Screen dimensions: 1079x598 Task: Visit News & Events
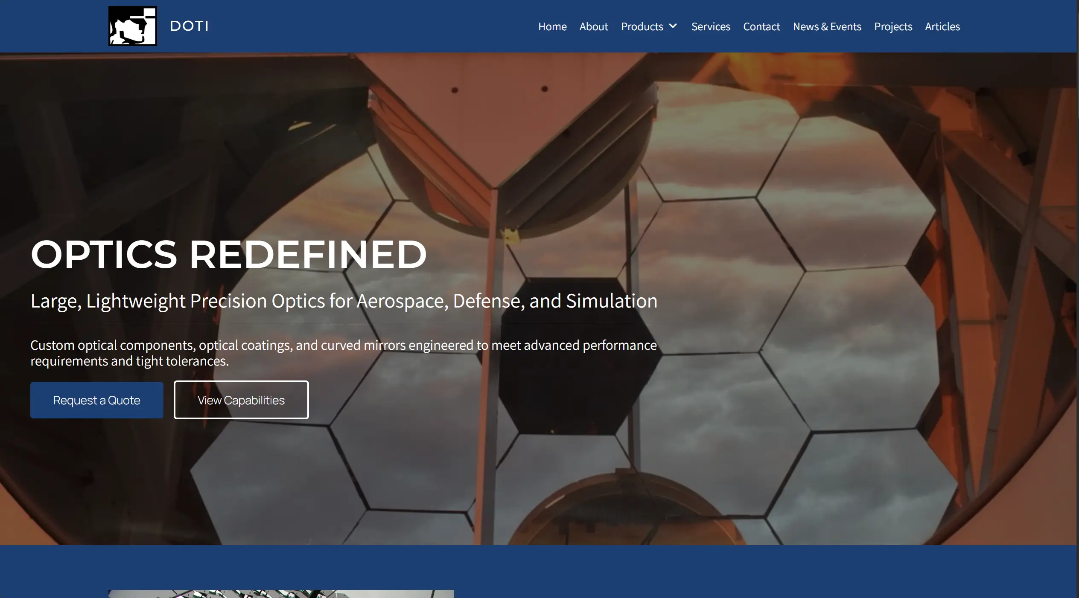pos(827,26)
